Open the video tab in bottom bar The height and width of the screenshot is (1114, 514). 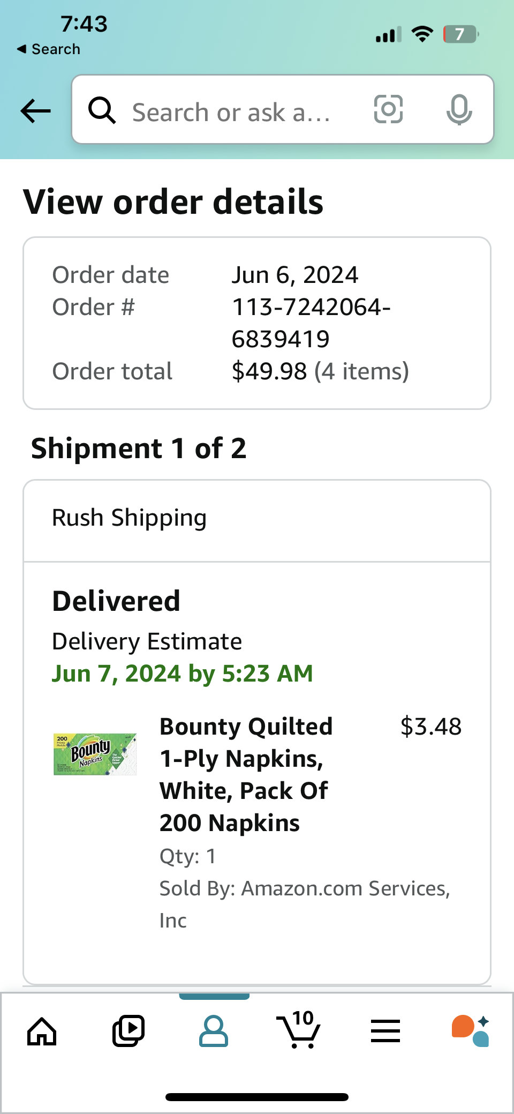[127, 1030]
